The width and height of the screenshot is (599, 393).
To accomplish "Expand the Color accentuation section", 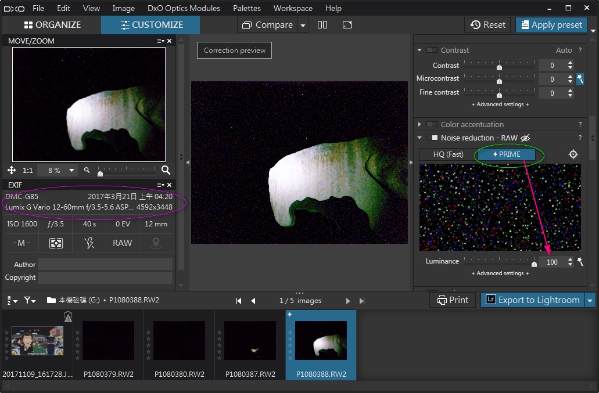I will click(x=419, y=124).
